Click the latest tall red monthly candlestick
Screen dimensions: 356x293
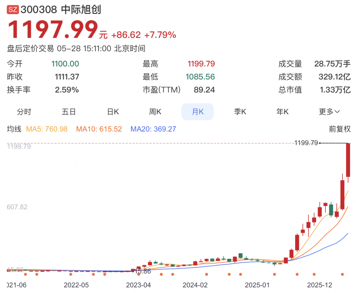tap(348, 160)
